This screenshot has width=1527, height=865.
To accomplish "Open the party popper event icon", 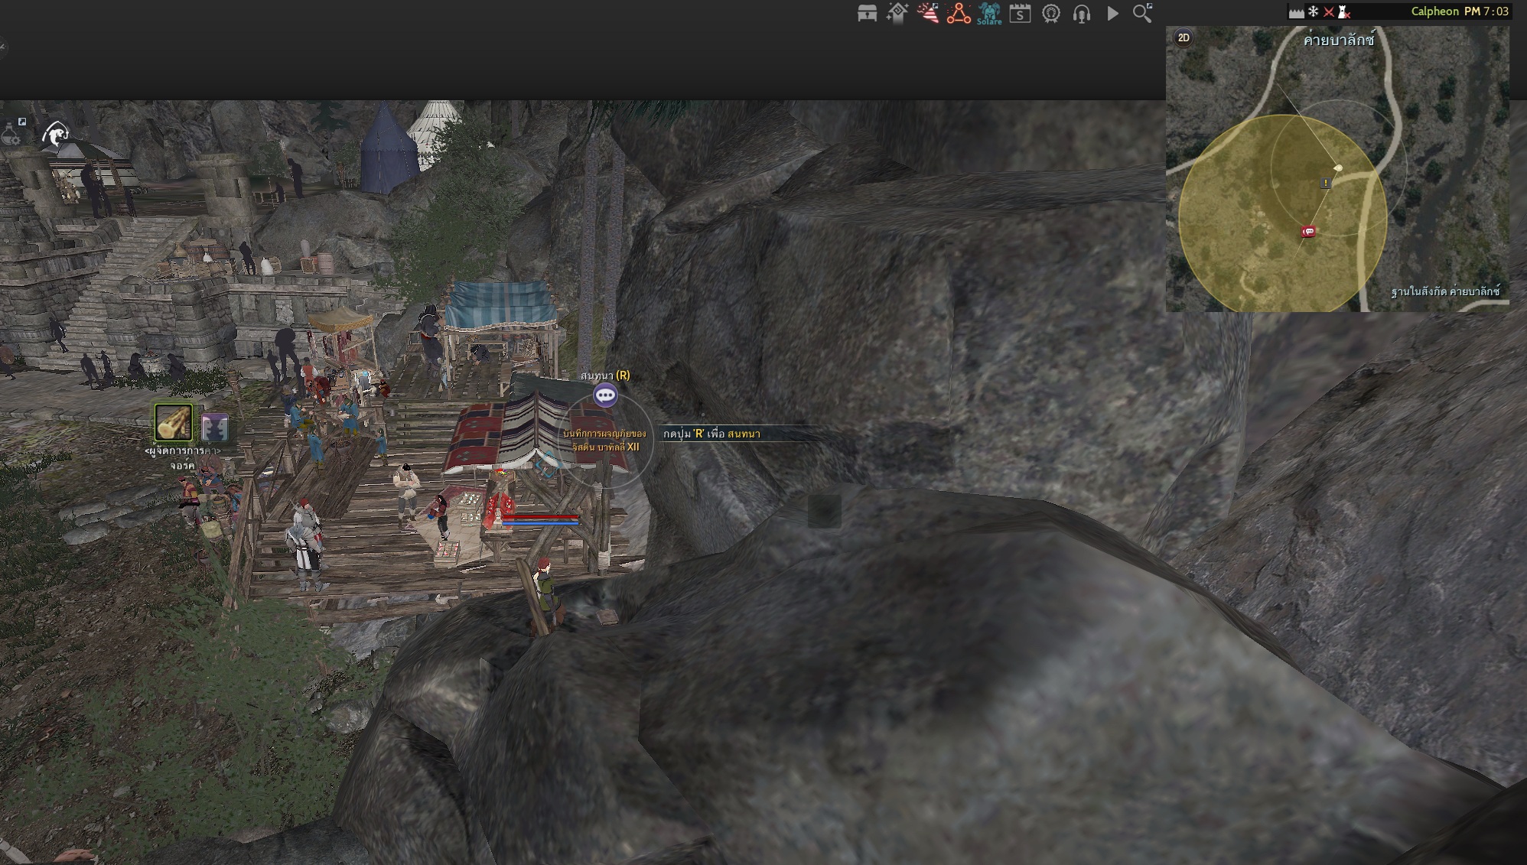I will (928, 14).
